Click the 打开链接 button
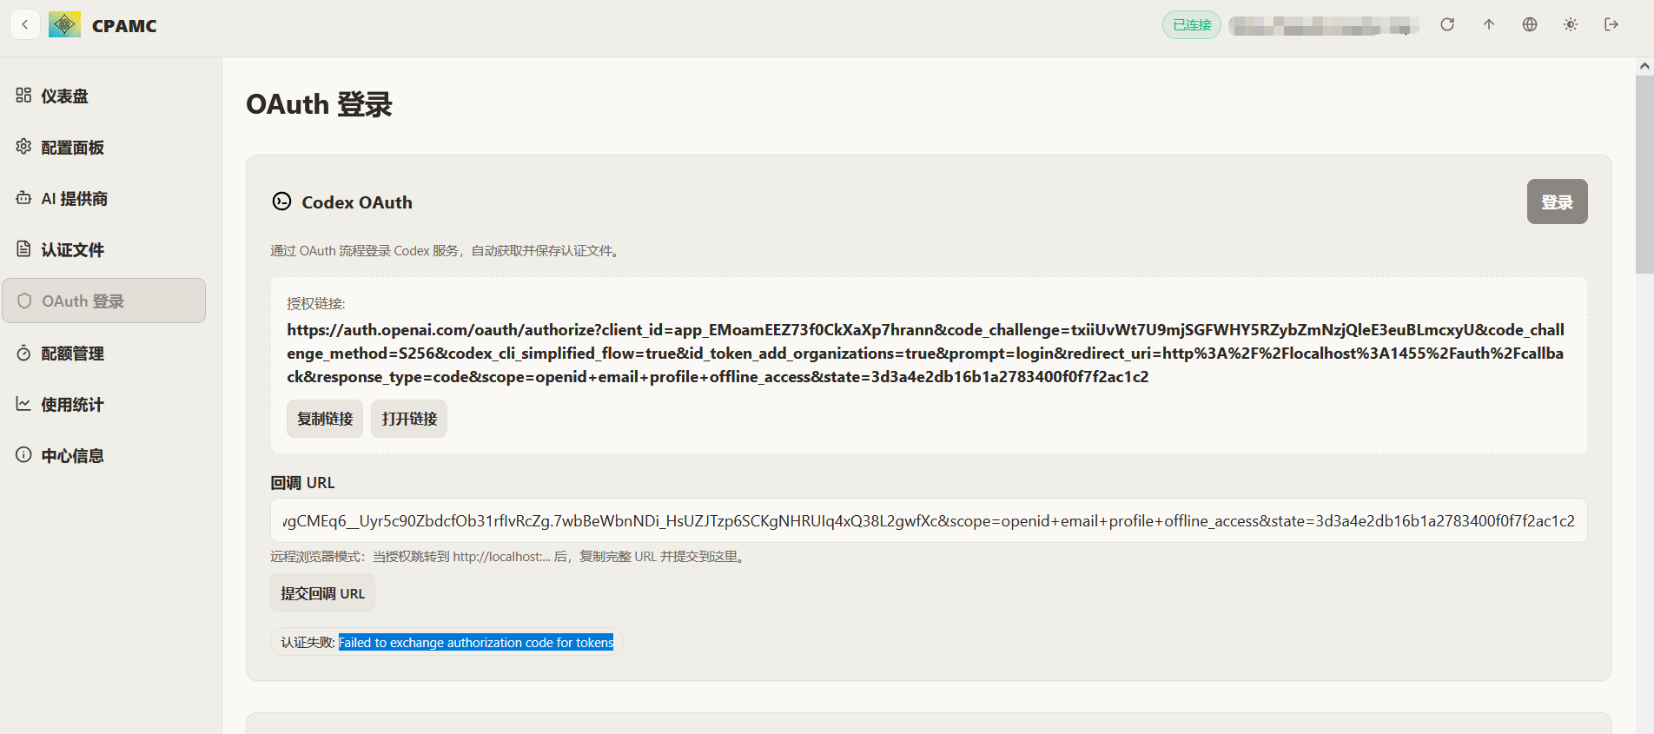This screenshot has width=1654, height=734. coord(409,419)
